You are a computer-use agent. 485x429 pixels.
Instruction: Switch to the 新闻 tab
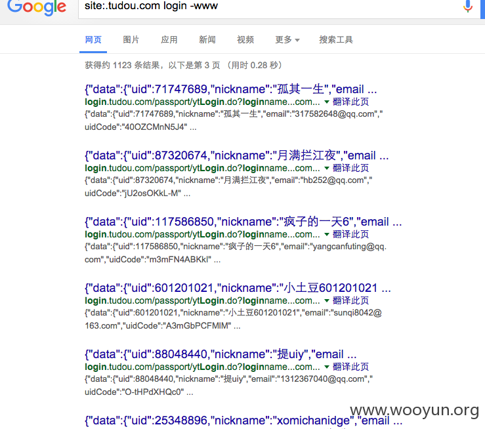207,39
